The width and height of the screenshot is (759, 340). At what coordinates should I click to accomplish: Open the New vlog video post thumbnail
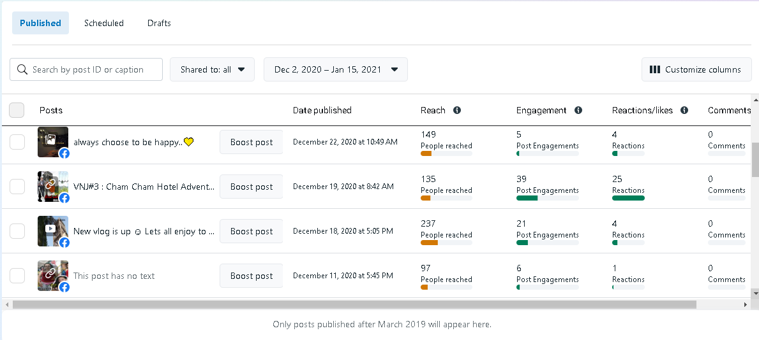[x=52, y=231]
